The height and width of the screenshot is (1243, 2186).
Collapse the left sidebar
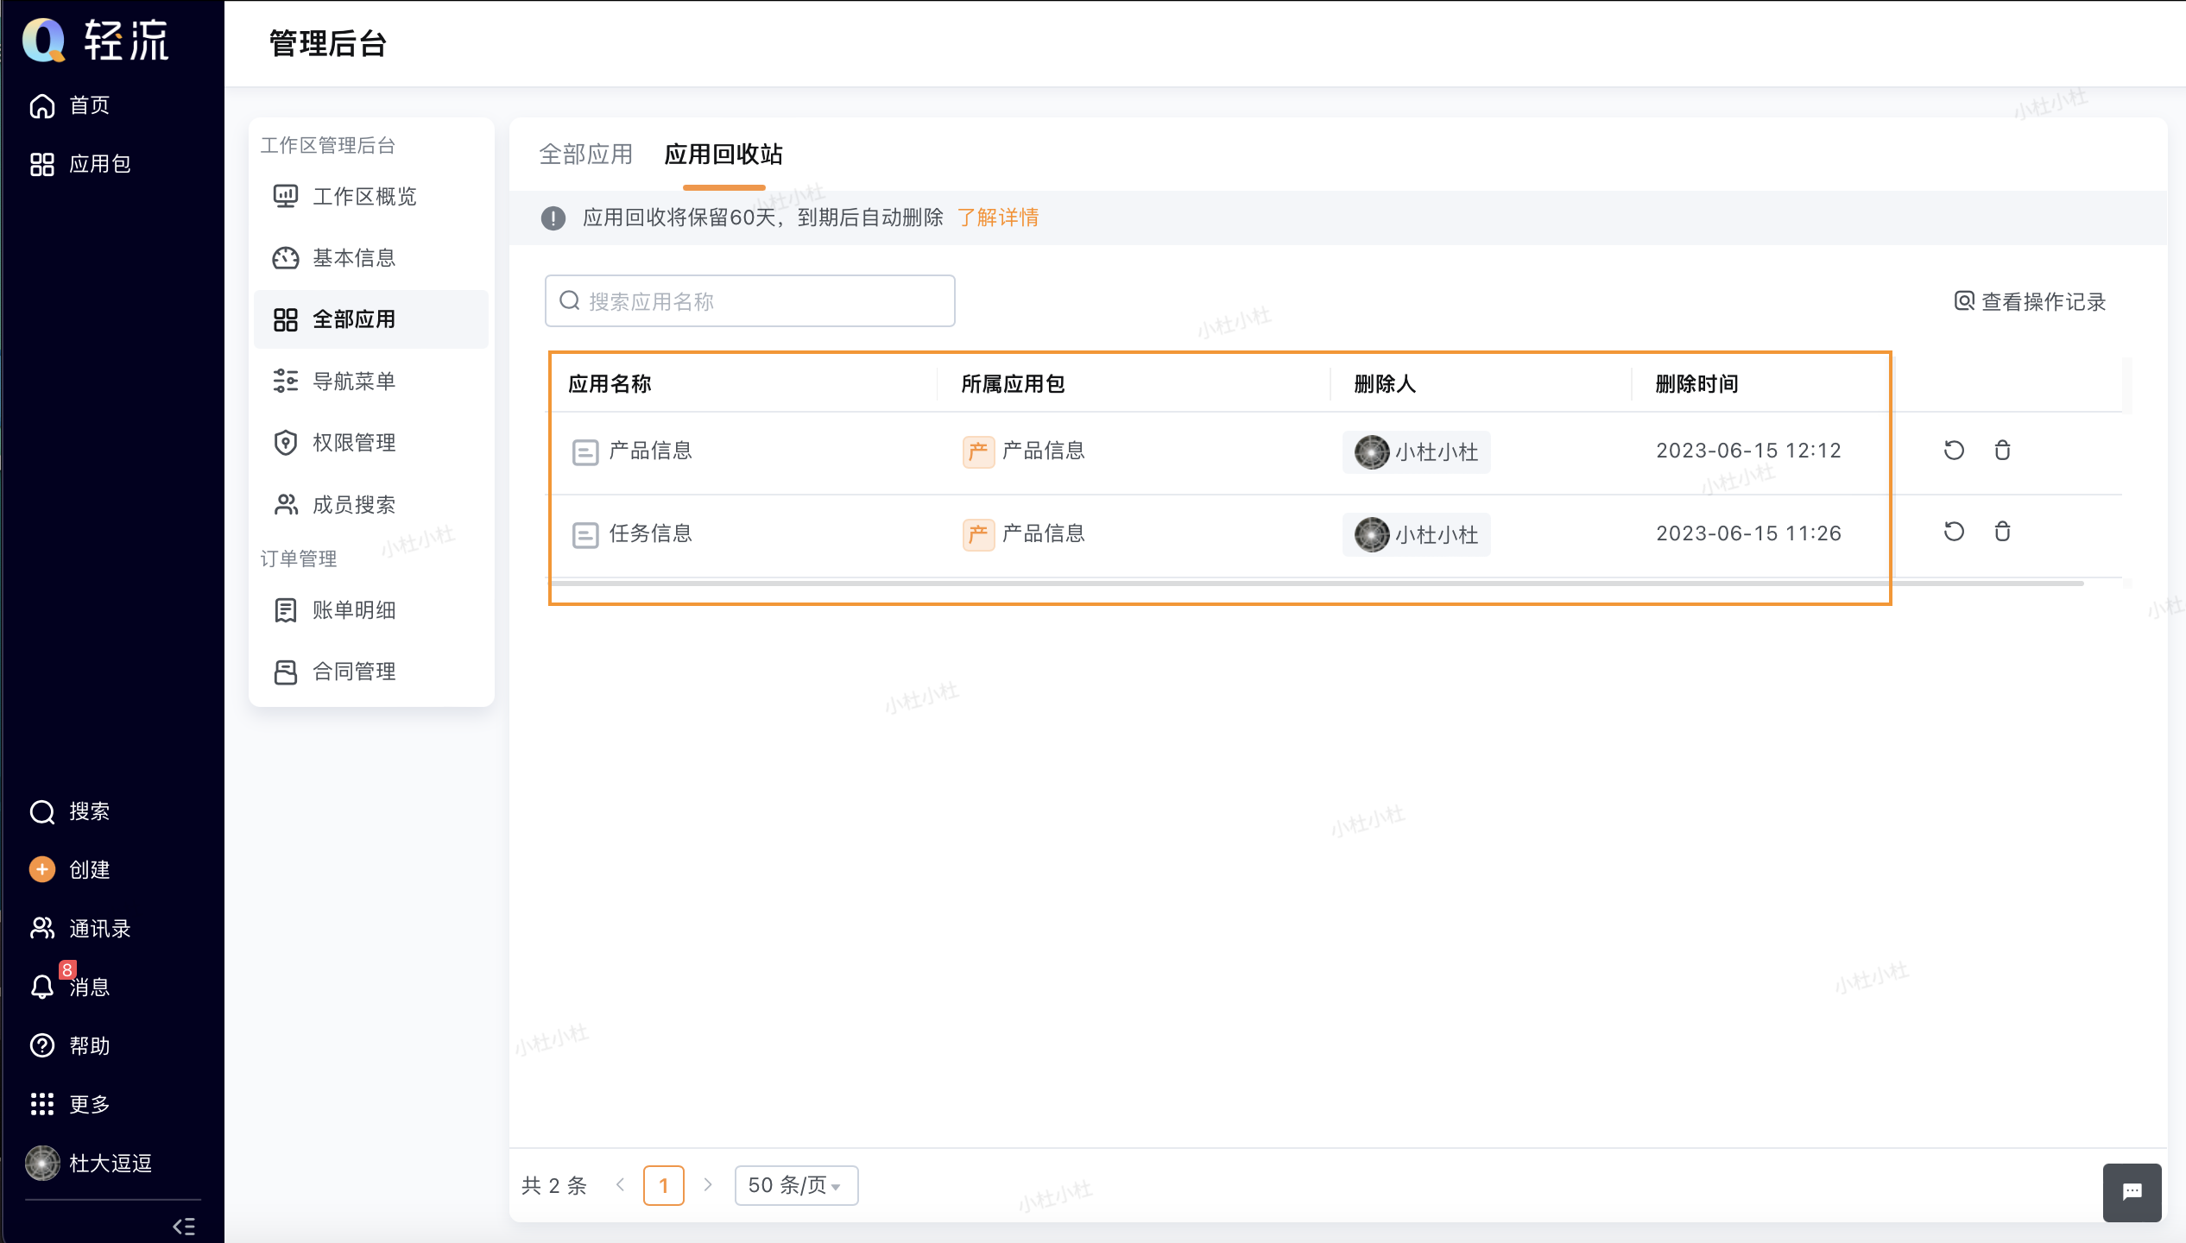point(184,1226)
